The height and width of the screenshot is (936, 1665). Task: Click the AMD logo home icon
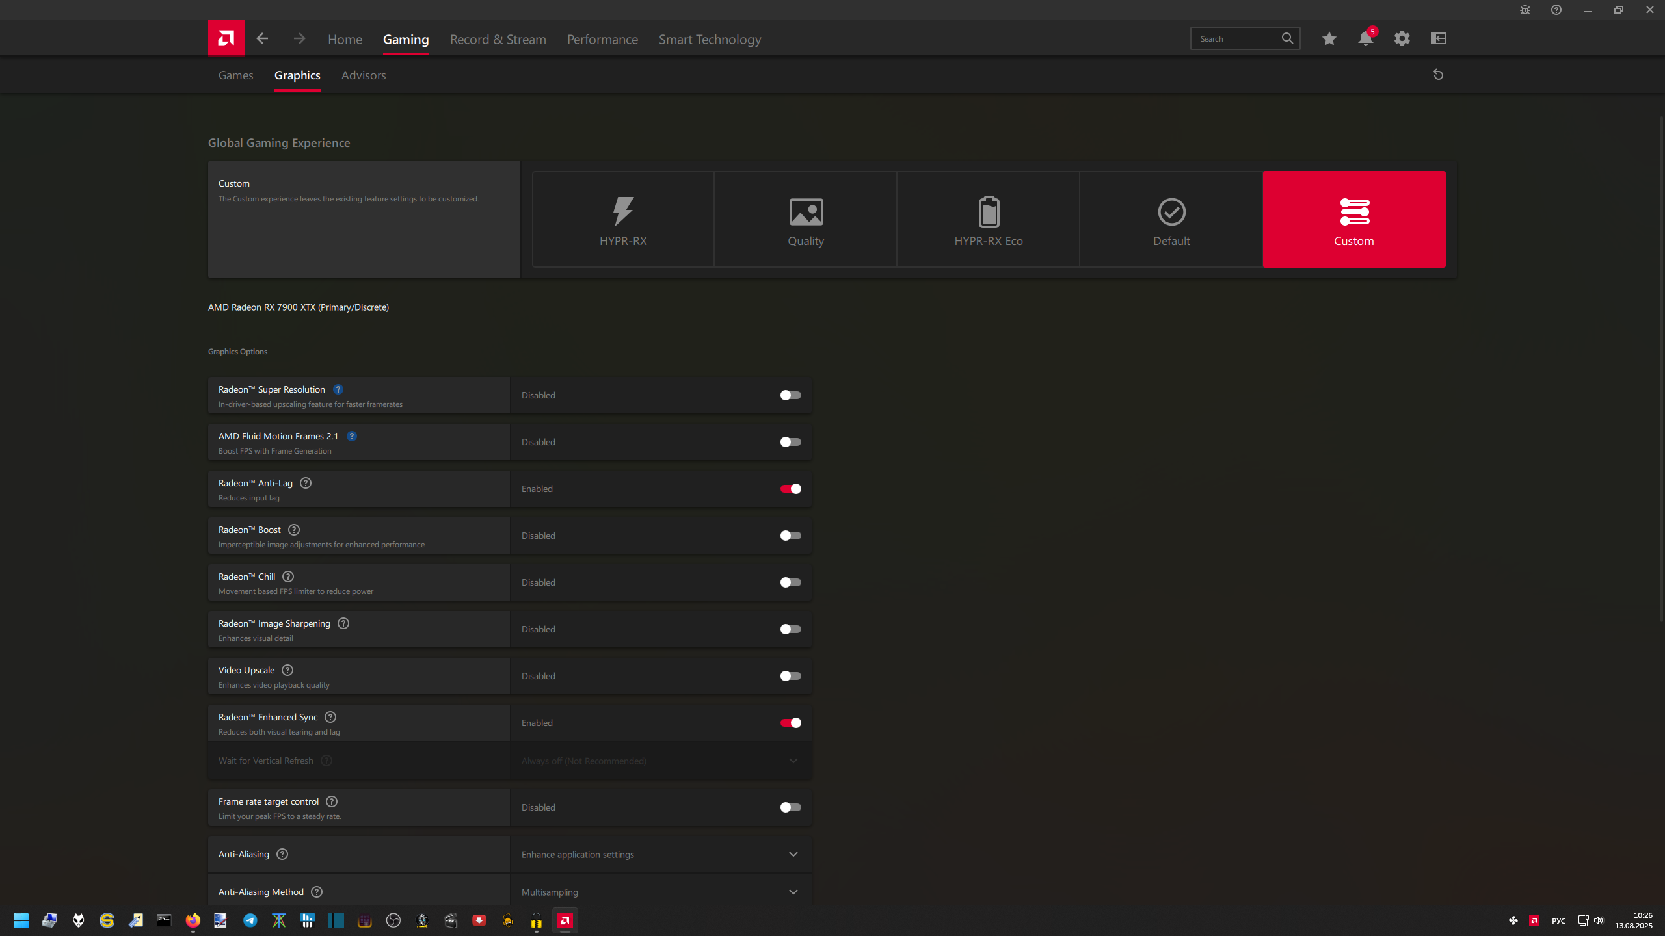click(x=226, y=38)
